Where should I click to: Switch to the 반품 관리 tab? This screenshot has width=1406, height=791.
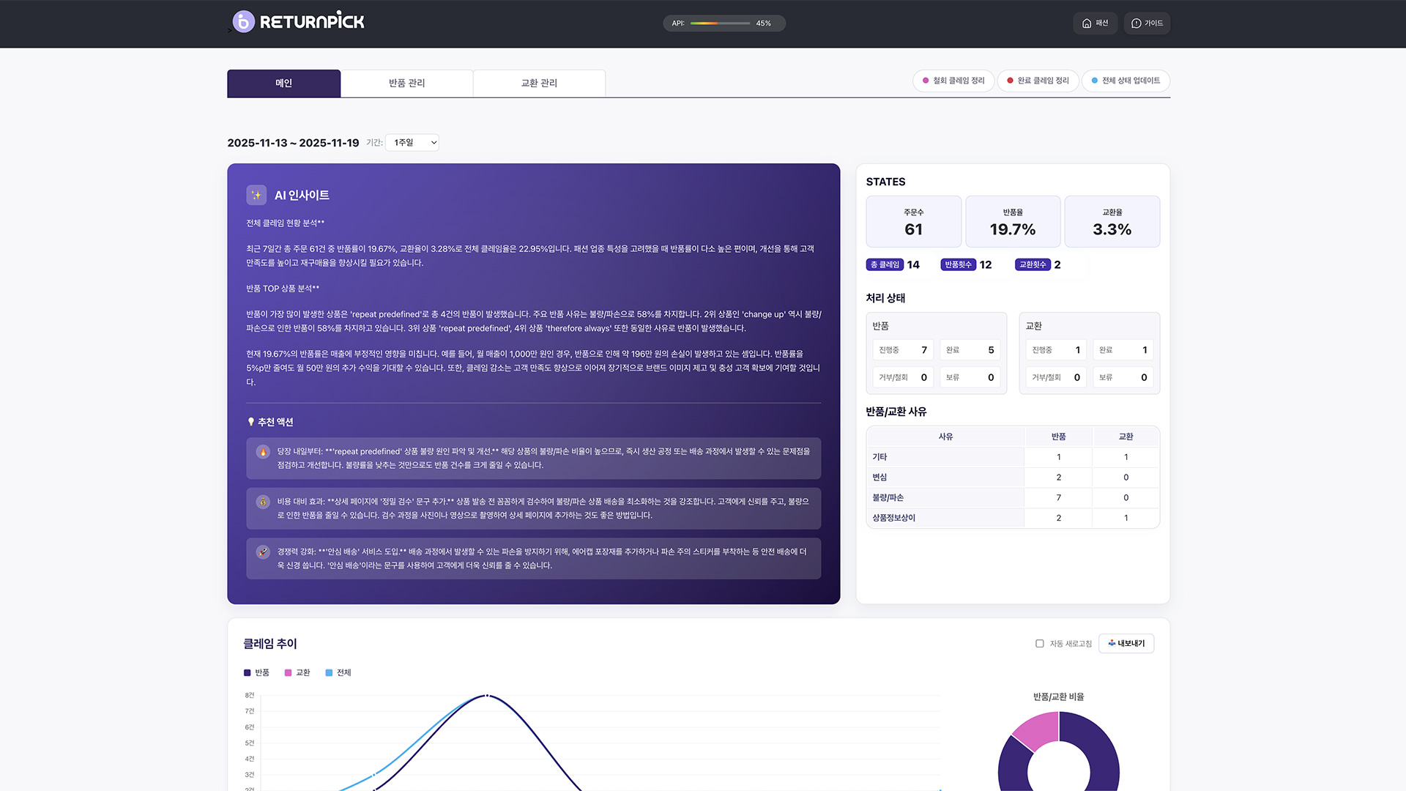(x=406, y=83)
